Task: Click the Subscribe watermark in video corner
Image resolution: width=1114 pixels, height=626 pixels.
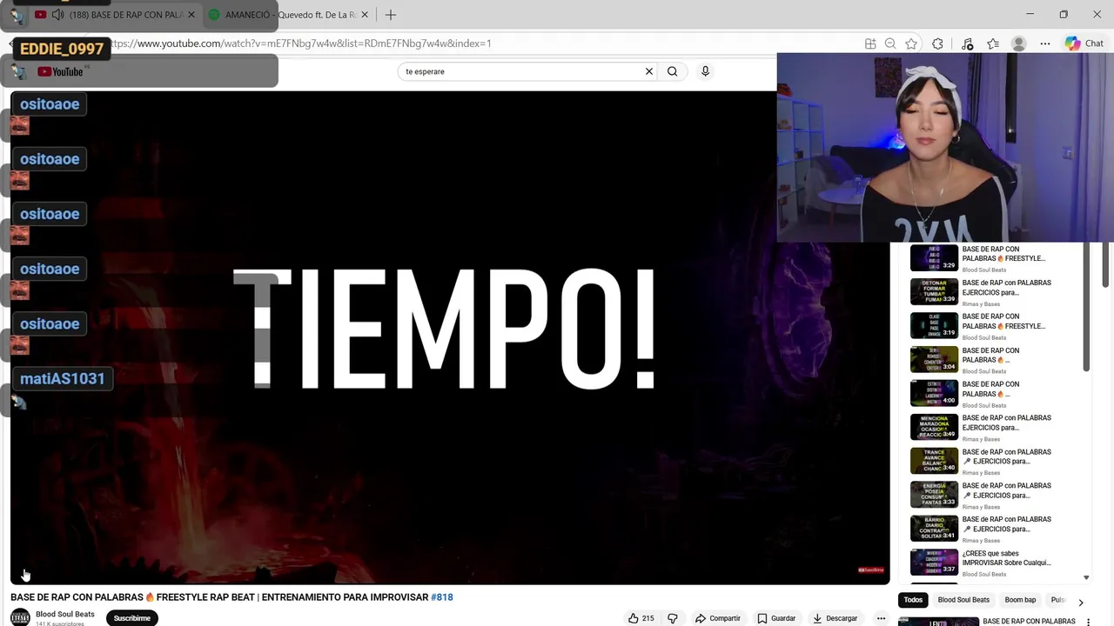Action: click(x=871, y=570)
